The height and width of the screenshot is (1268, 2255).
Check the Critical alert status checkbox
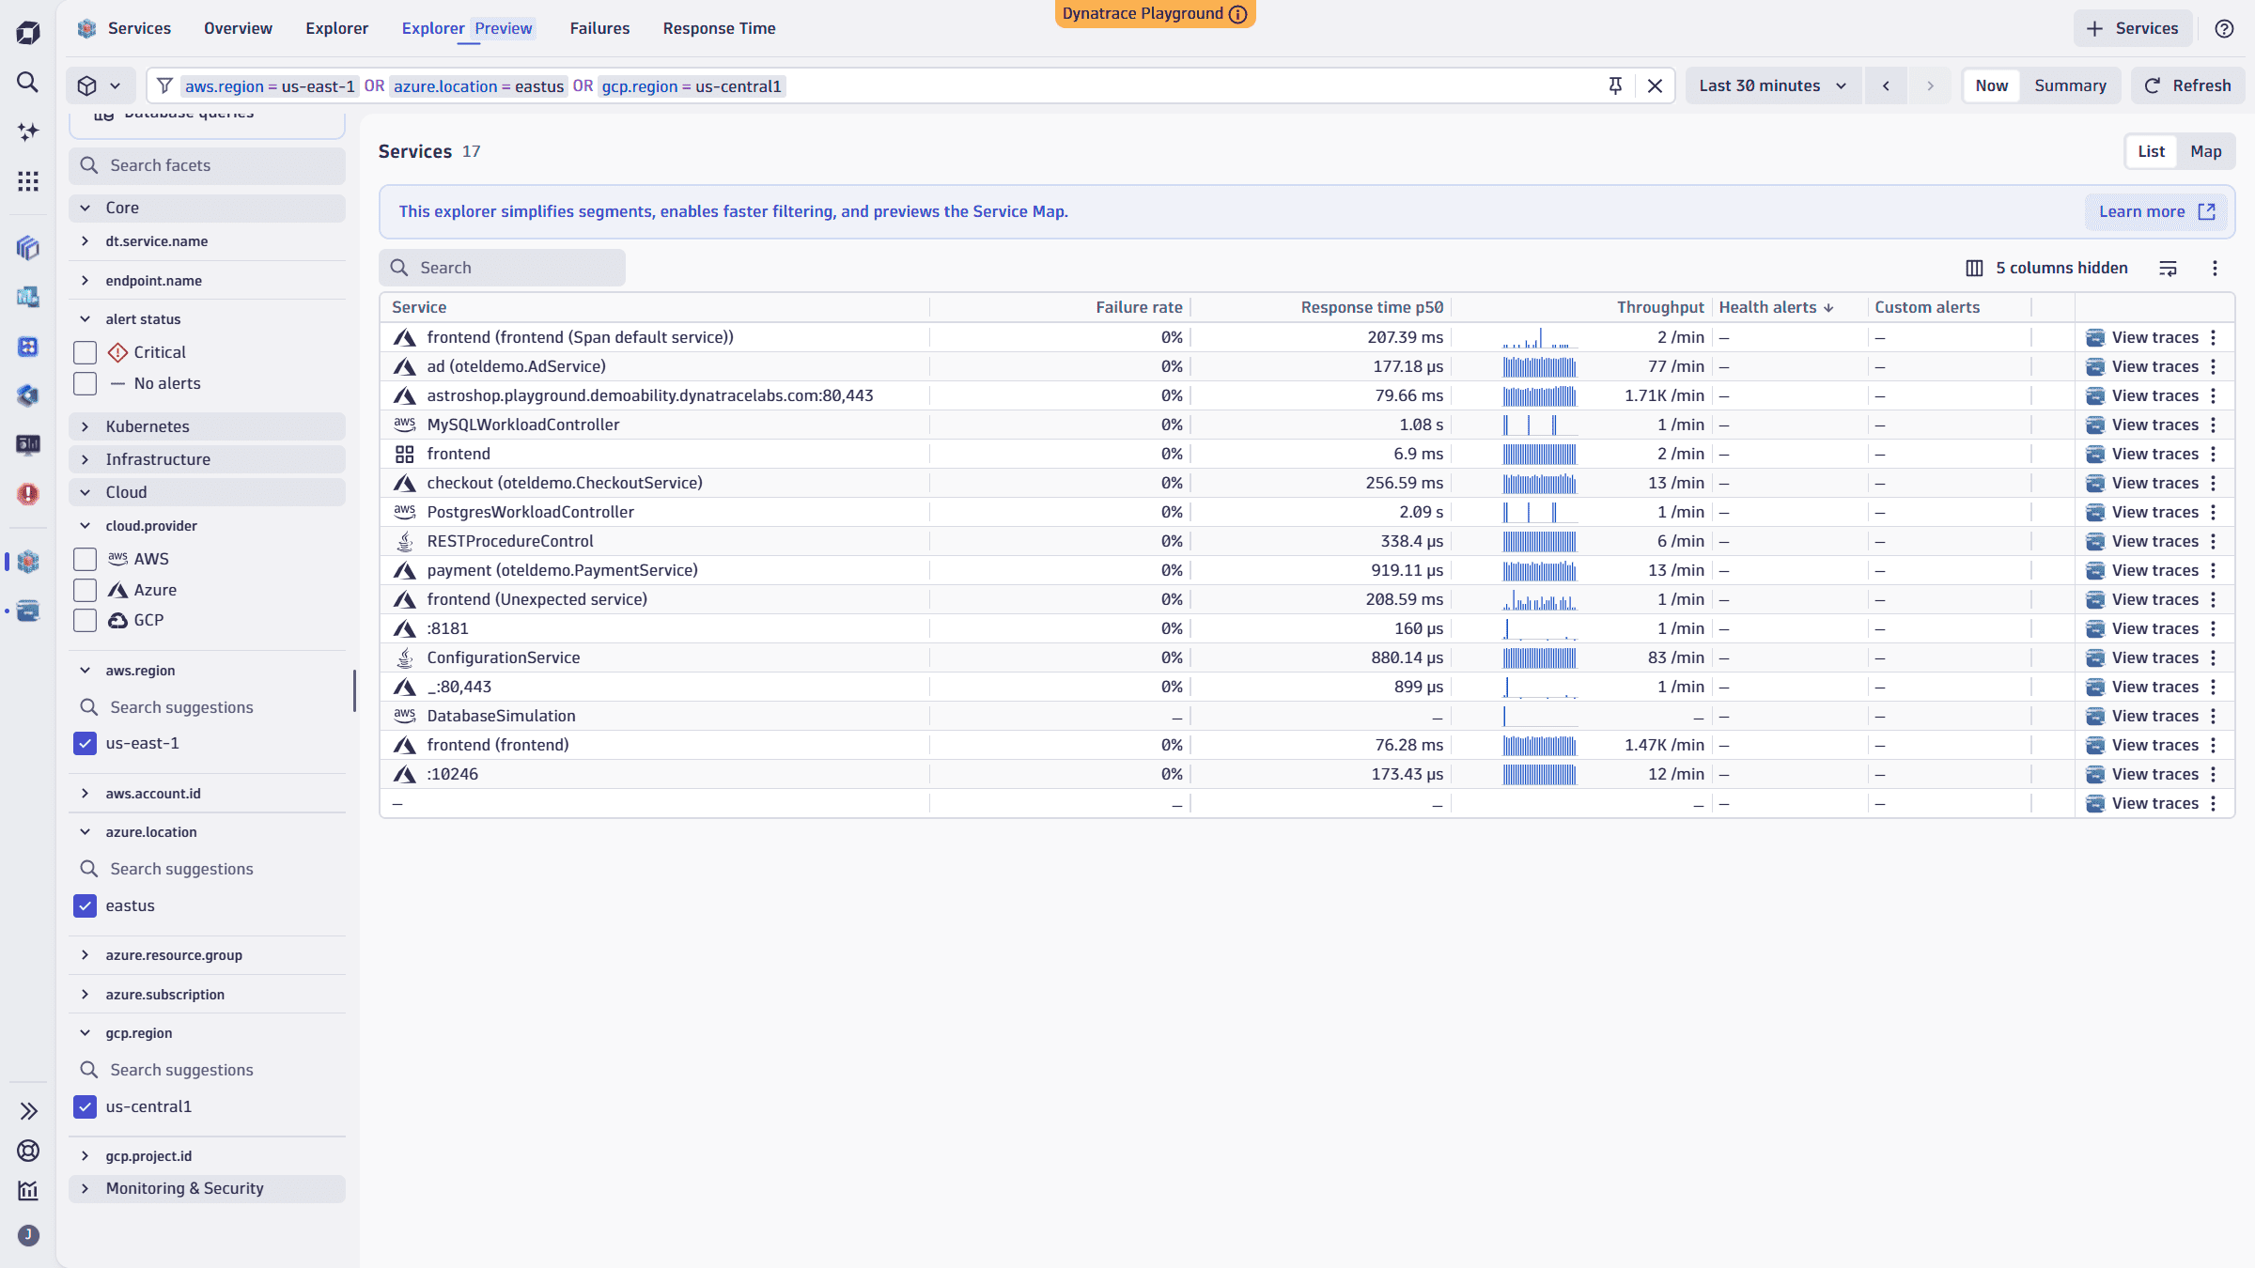[86, 352]
